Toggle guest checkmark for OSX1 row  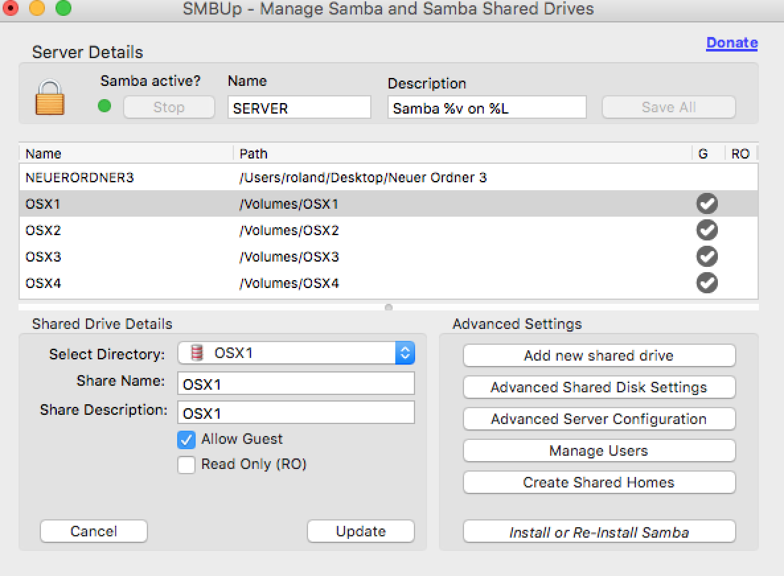pos(707,203)
